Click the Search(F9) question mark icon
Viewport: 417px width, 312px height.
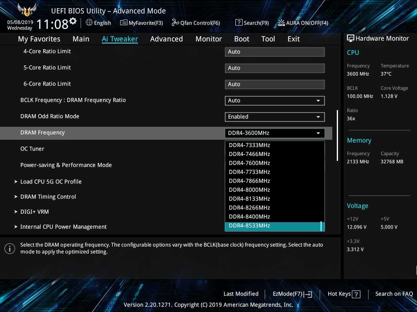tap(239, 23)
